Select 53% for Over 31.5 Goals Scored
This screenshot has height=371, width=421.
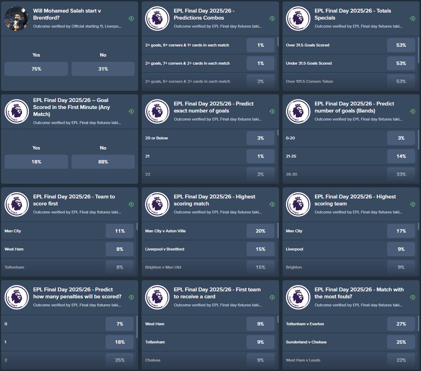point(401,45)
